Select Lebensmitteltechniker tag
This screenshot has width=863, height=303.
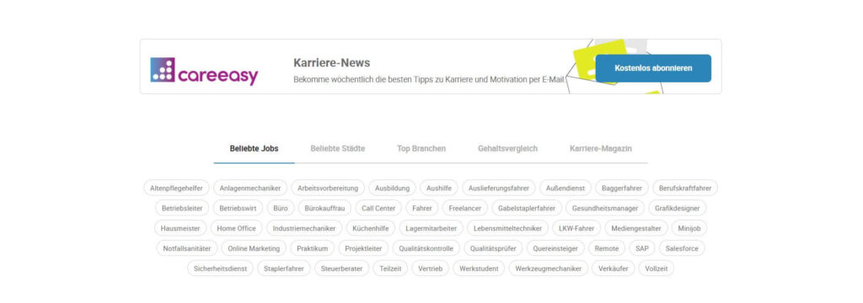tap(507, 228)
